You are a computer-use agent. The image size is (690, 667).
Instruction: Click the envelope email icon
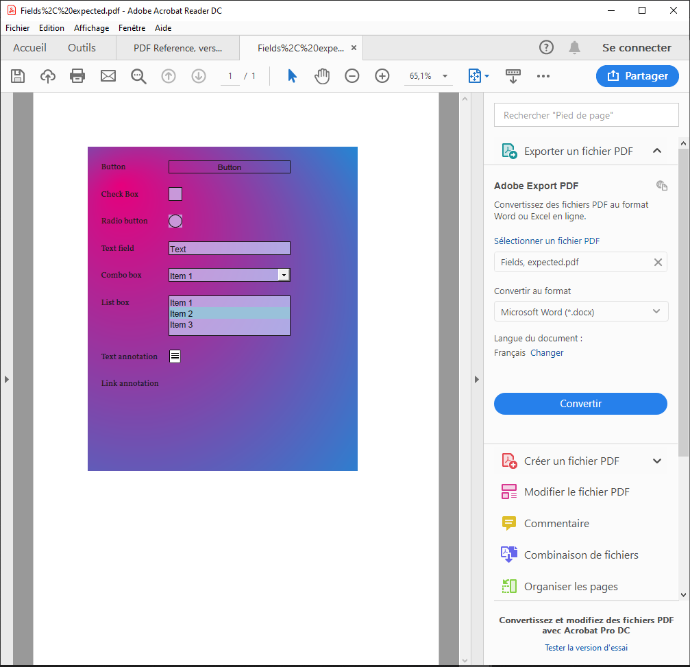tap(108, 76)
